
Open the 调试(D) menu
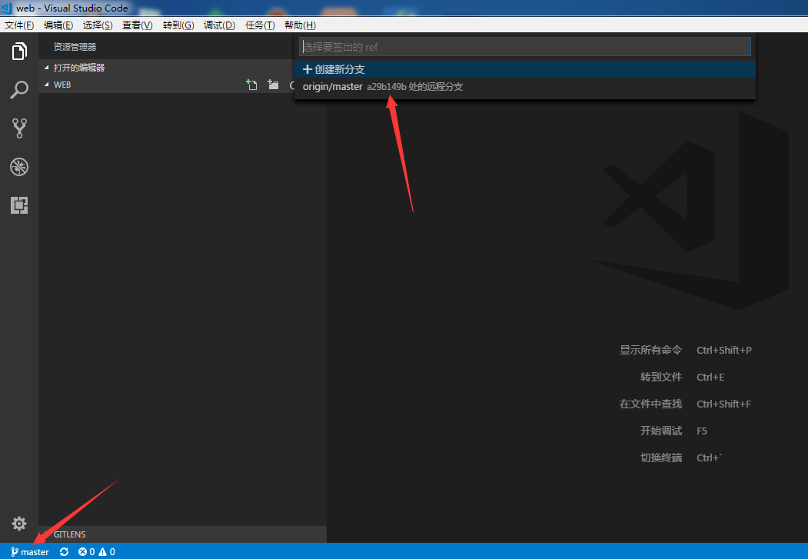219,25
